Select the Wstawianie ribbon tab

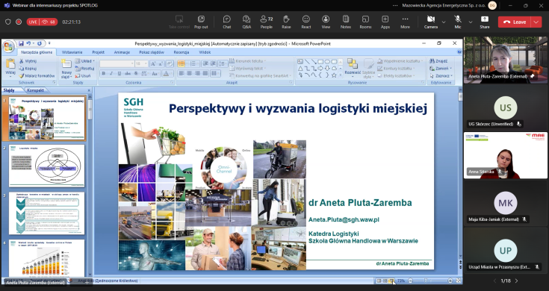coord(72,52)
